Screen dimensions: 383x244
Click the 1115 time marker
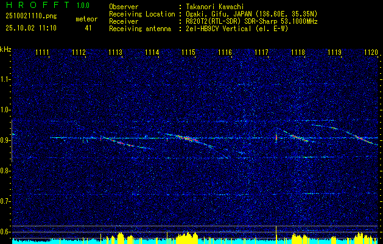[188, 52]
